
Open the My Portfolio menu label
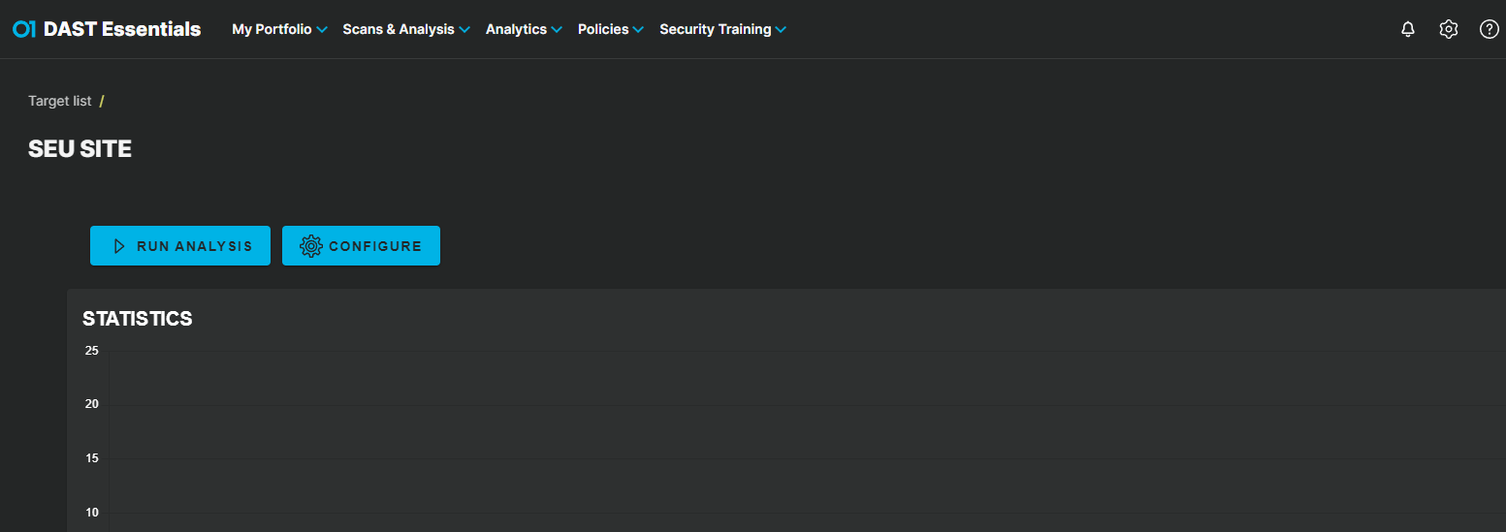(272, 29)
